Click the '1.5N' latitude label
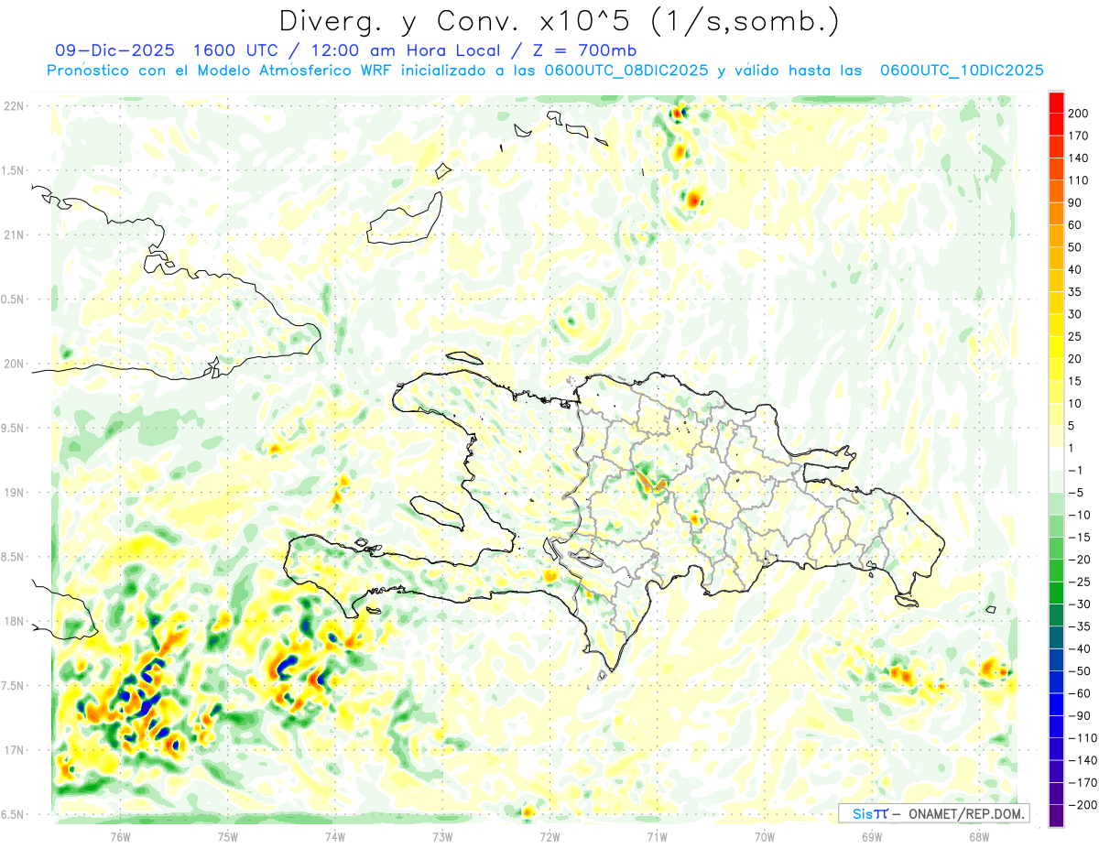The height and width of the screenshot is (849, 1099). (13, 170)
